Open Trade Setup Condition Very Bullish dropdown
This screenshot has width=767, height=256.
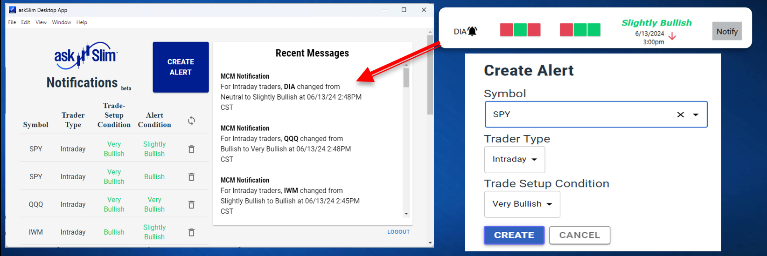point(522,204)
